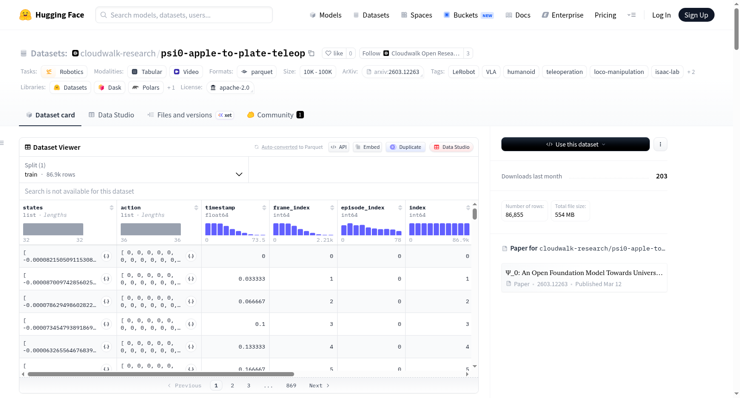Viewport: 740px width, 398px height.
Task: Expand JSON for the states cell starting -0.000082150509115308
Action: 106,256
